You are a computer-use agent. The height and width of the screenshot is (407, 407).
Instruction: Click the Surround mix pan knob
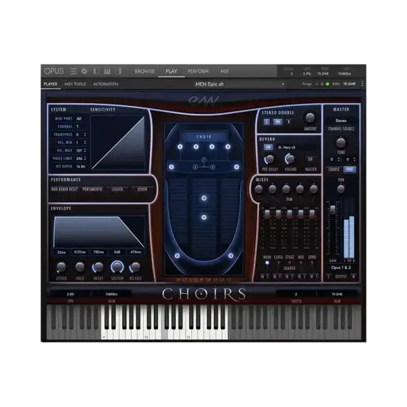tap(313, 189)
